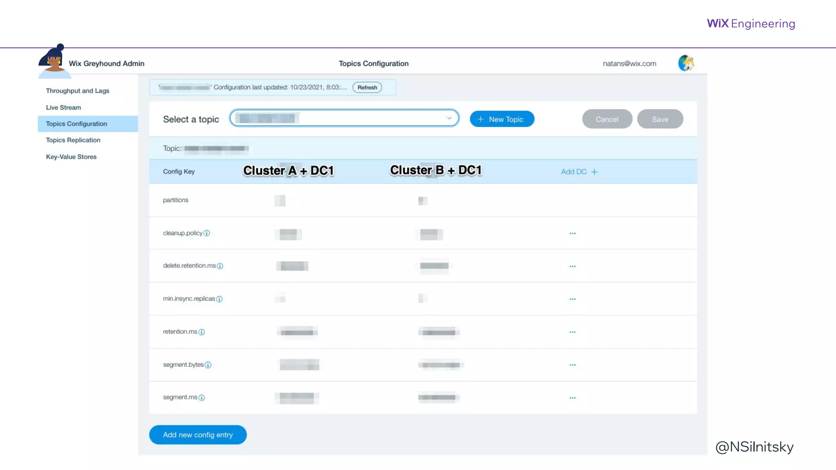Click info icon beside segment.ms
The image size is (836, 470).
[202, 398]
